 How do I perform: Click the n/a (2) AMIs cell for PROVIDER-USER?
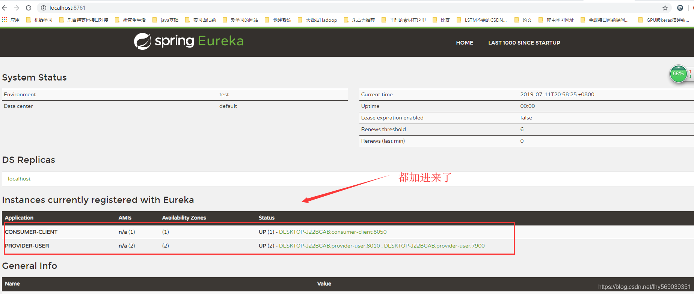pos(127,246)
